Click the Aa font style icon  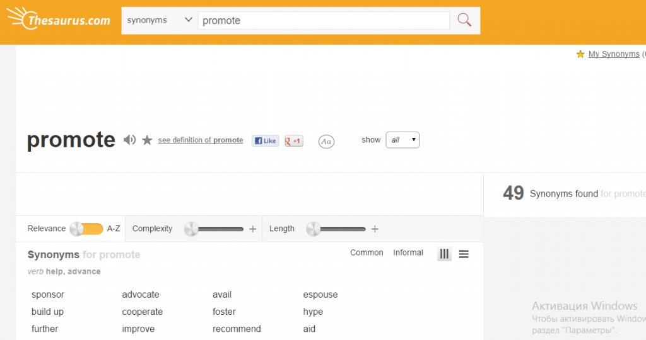click(326, 142)
